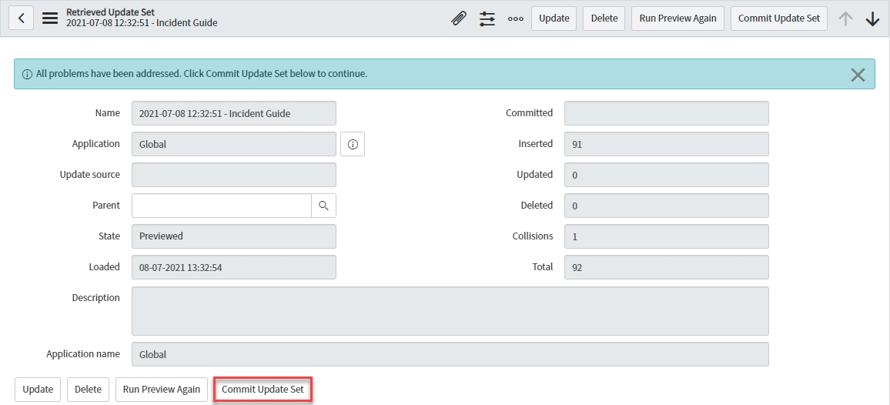Open the more options ellipsis
The image size is (890, 405).
(515, 18)
